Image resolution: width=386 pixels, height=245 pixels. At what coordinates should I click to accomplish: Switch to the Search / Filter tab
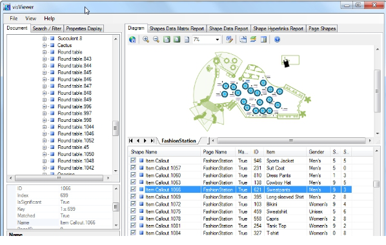(46, 28)
